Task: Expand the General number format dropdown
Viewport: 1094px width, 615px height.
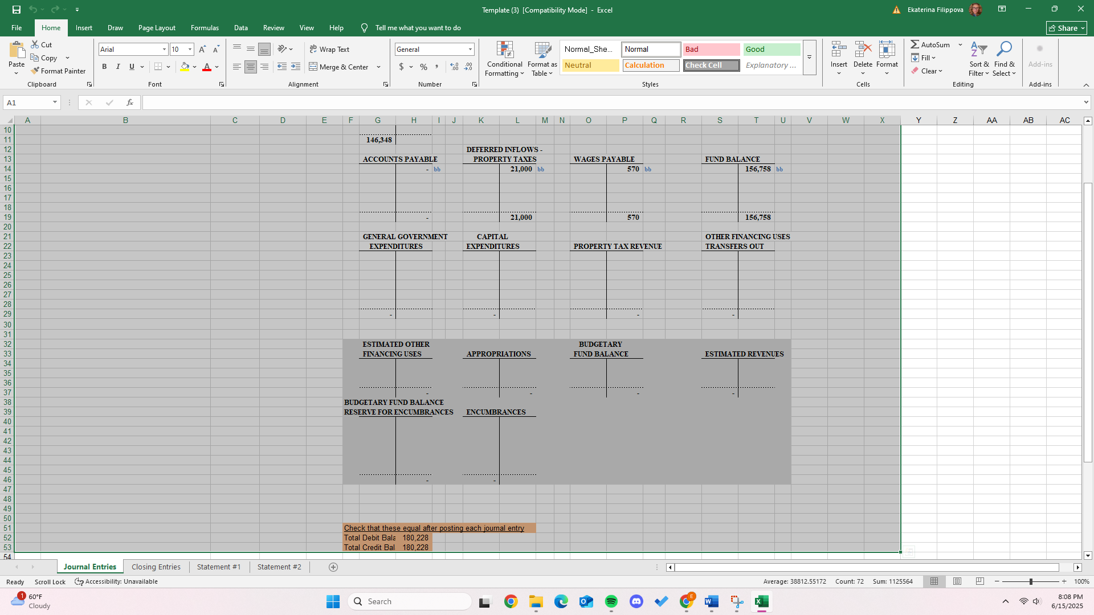Action: [470, 50]
